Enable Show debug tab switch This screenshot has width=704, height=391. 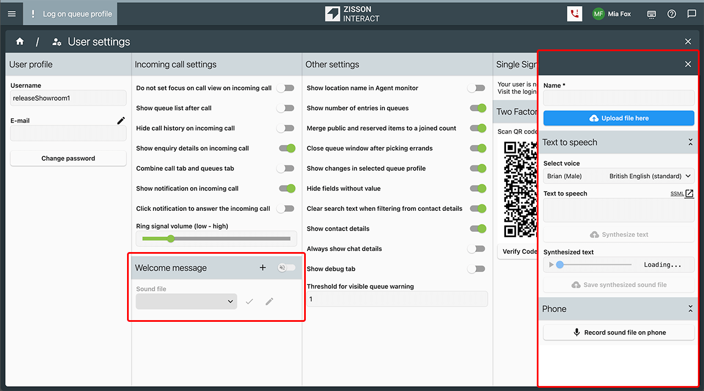point(476,269)
